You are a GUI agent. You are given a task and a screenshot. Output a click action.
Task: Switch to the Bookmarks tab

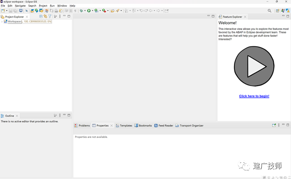143,126
